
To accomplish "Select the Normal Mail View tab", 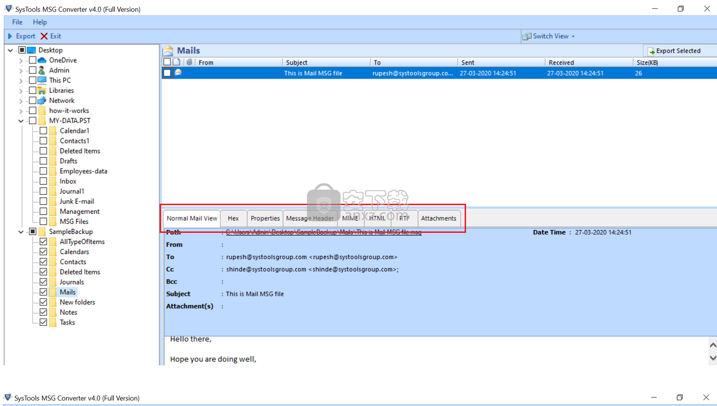I will point(192,218).
